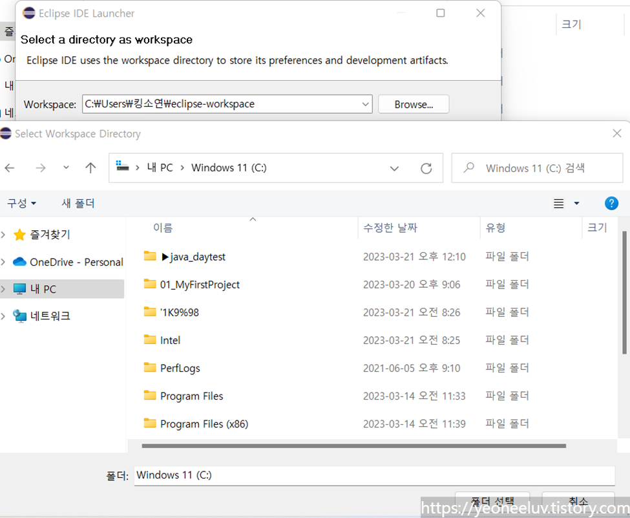
Task: Change the view layout icon
Action: pos(558,204)
